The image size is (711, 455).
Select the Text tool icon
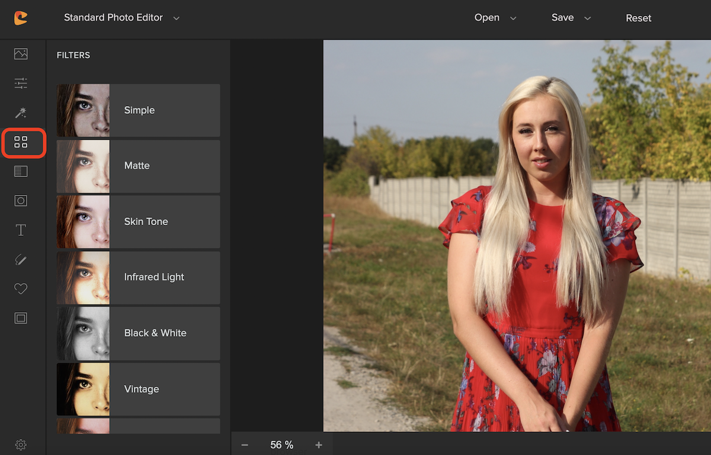(x=21, y=230)
